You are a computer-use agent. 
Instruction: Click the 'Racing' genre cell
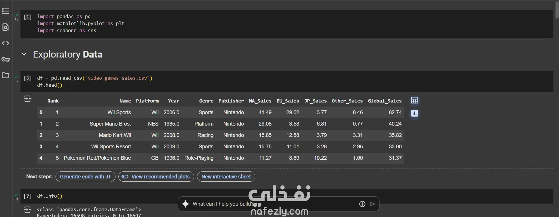tap(206, 135)
